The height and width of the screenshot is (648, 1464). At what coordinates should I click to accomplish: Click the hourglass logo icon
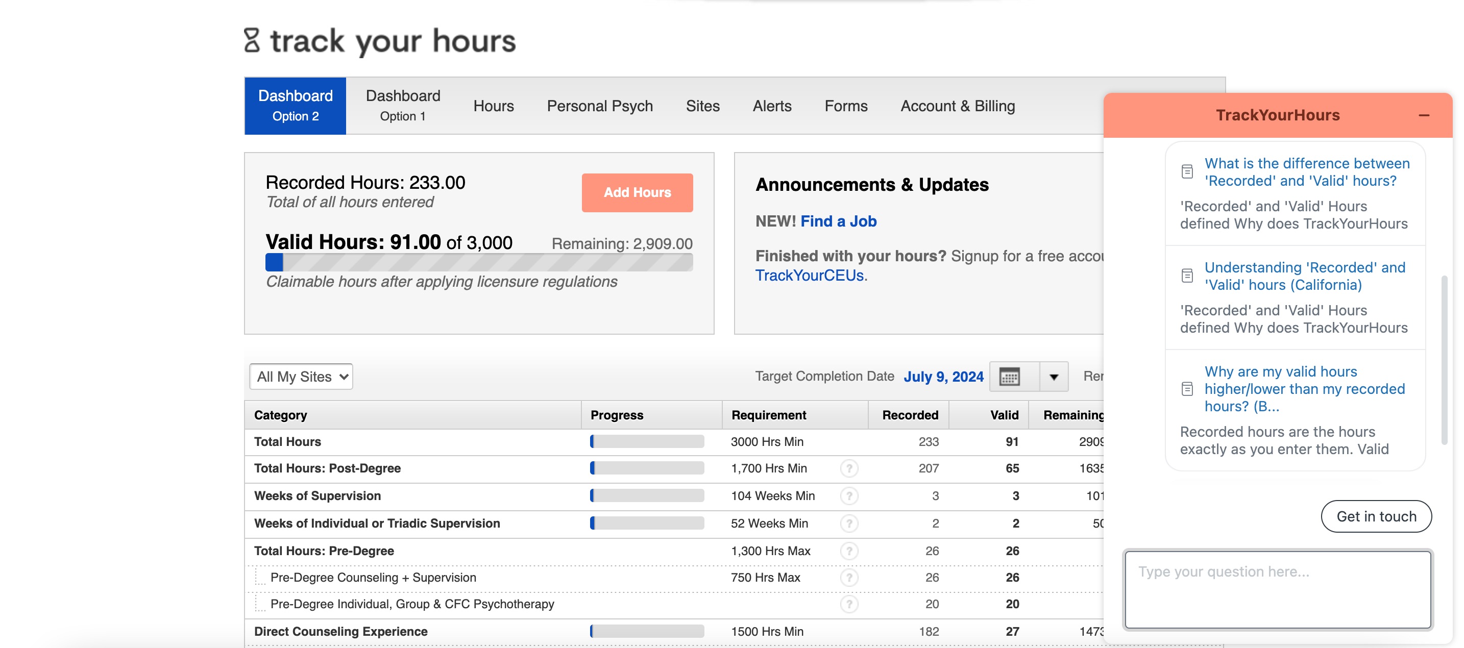coord(252,41)
